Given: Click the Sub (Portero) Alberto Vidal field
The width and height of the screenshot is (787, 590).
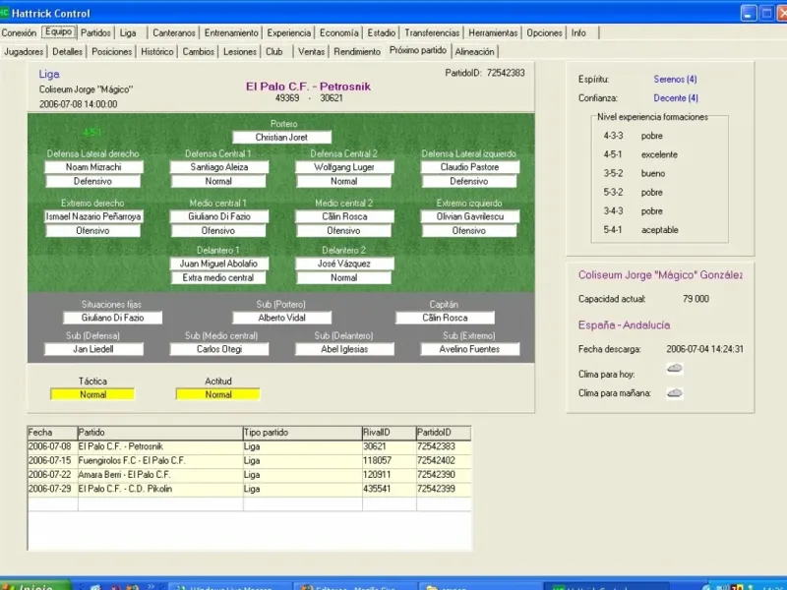Looking at the screenshot, I should 281,318.
